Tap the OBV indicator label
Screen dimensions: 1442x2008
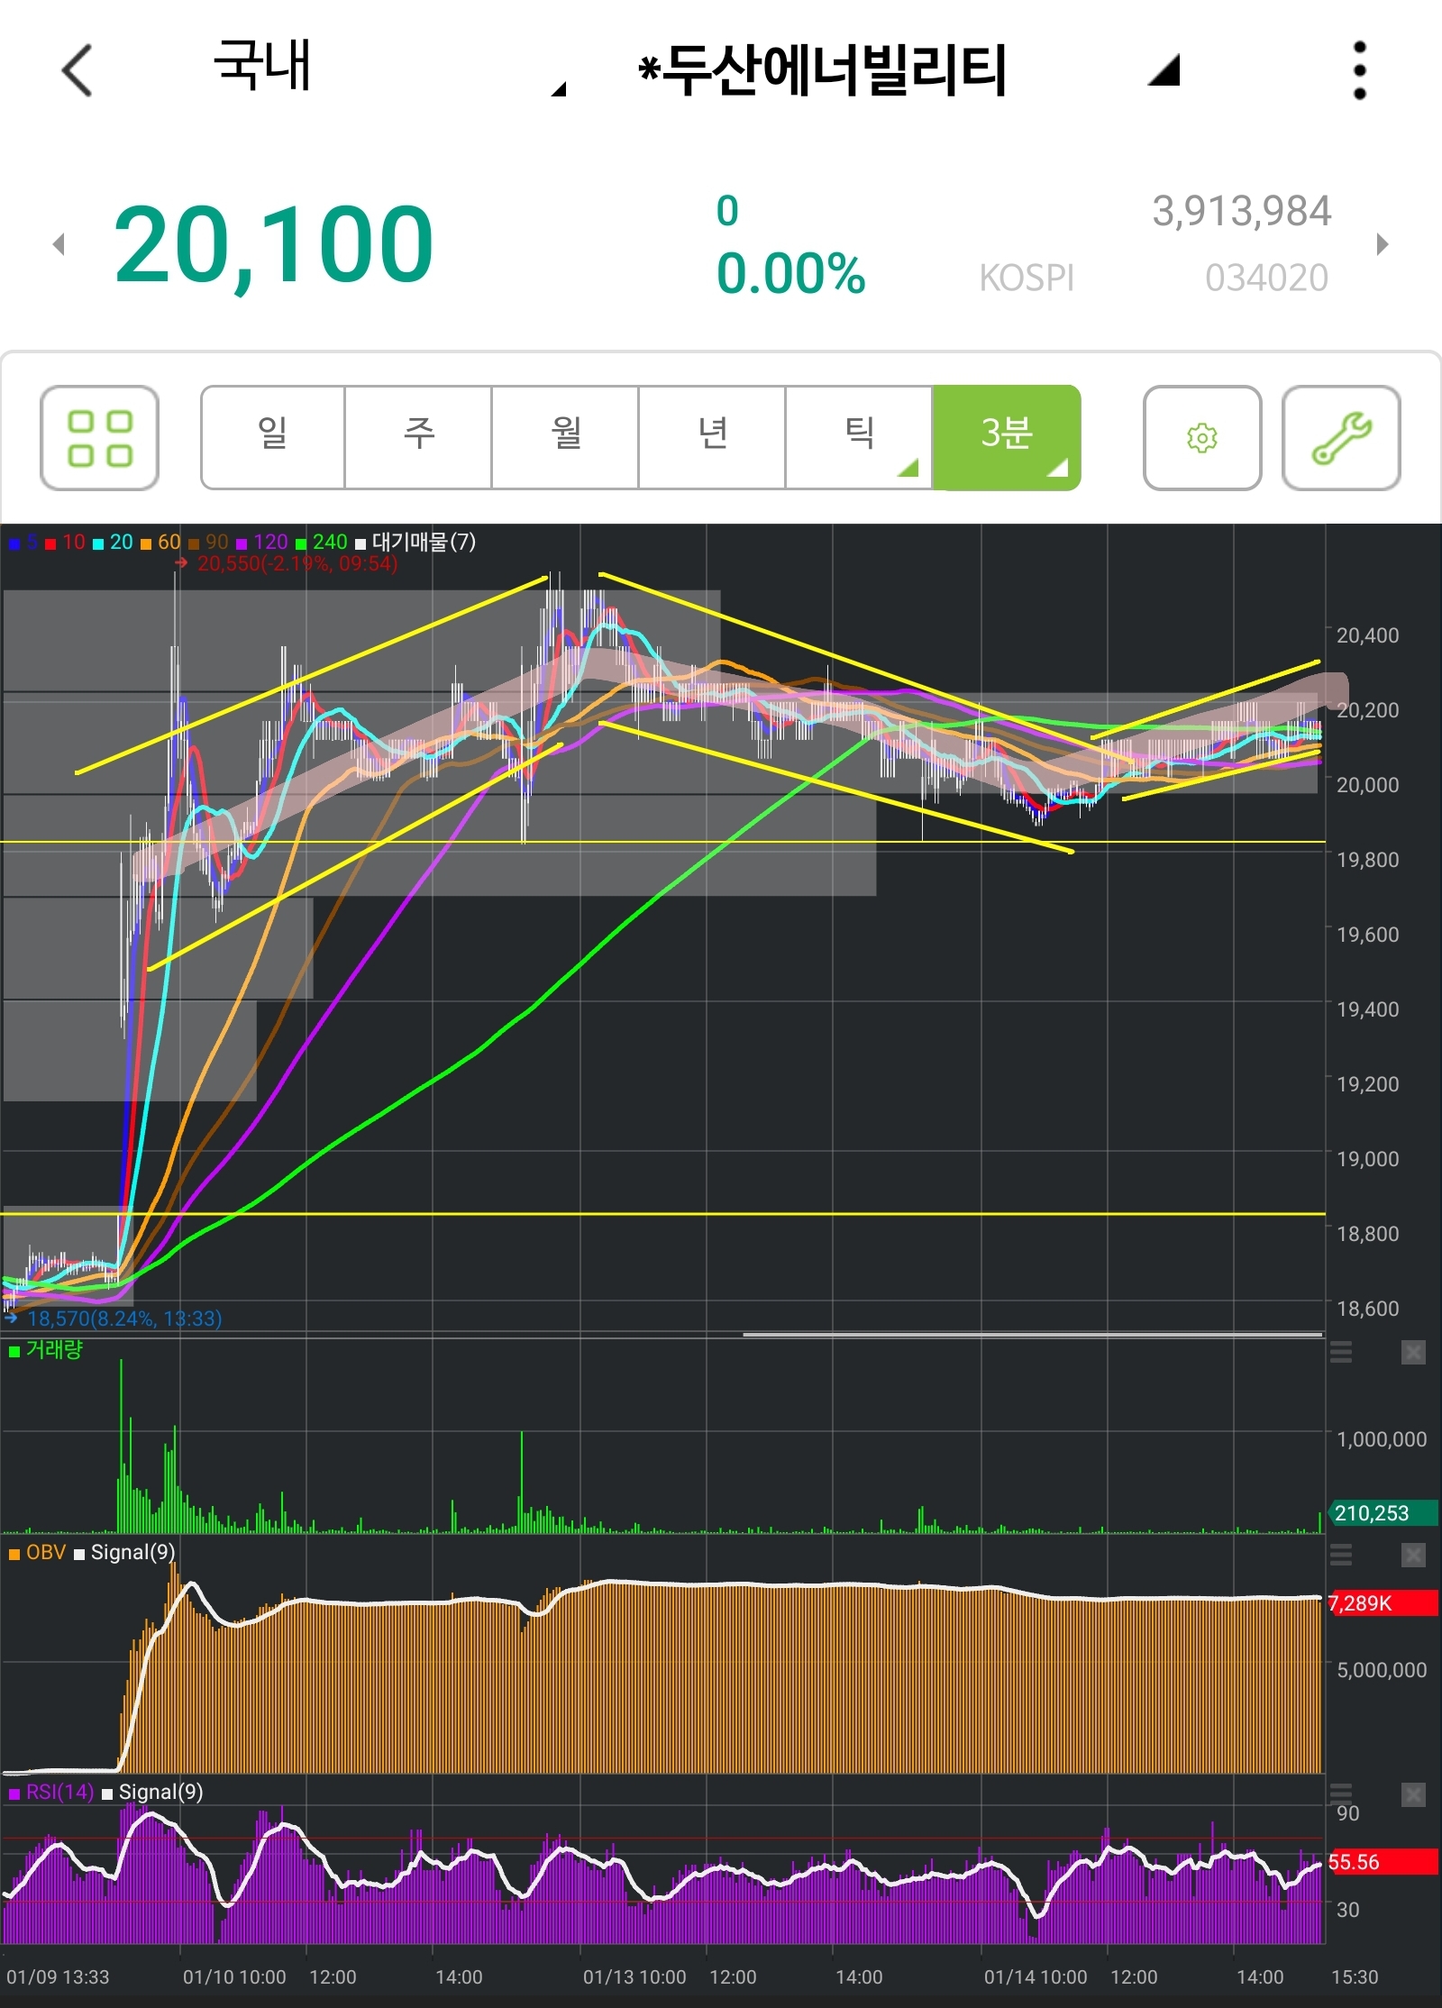tap(38, 1552)
